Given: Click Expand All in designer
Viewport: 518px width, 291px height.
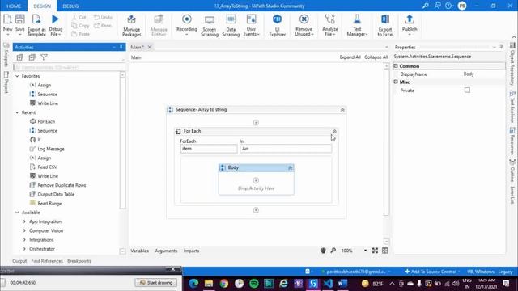Looking at the screenshot, I should [x=350, y=57].
